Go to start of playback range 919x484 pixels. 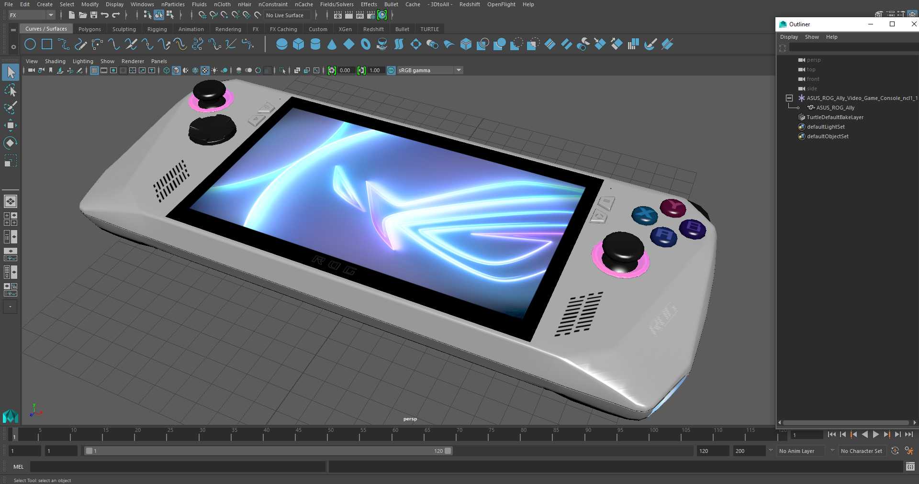click(x=831, y=434)
